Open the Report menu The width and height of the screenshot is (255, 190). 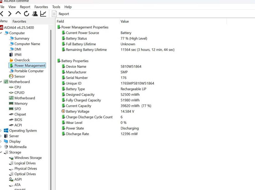(25, 7)
